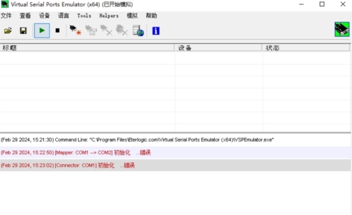Click the grayed delete all devices icon

(121, 31)
